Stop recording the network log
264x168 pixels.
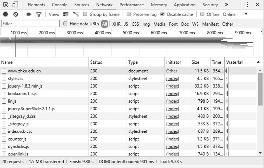(5, 14)
